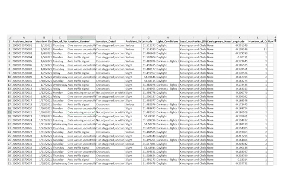Image resolution: width=284 pixels, height=191 pixels.
Task: Select column E header
Action: pyautogui.click(x=110, y=37)
